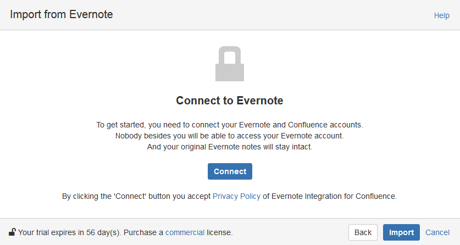Screen dimensions: 460x245
Task: Click the 'Nobody besides you' text line
Action: click(230, 136)
